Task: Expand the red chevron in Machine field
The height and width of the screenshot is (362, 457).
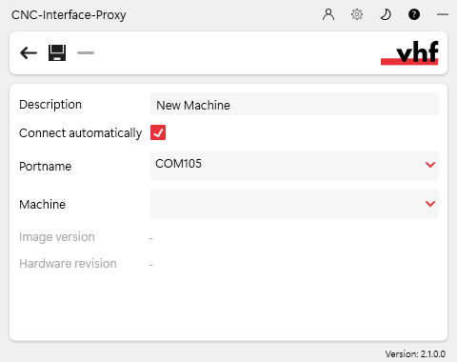Action: pyautogui.click(x=430, y=204)
